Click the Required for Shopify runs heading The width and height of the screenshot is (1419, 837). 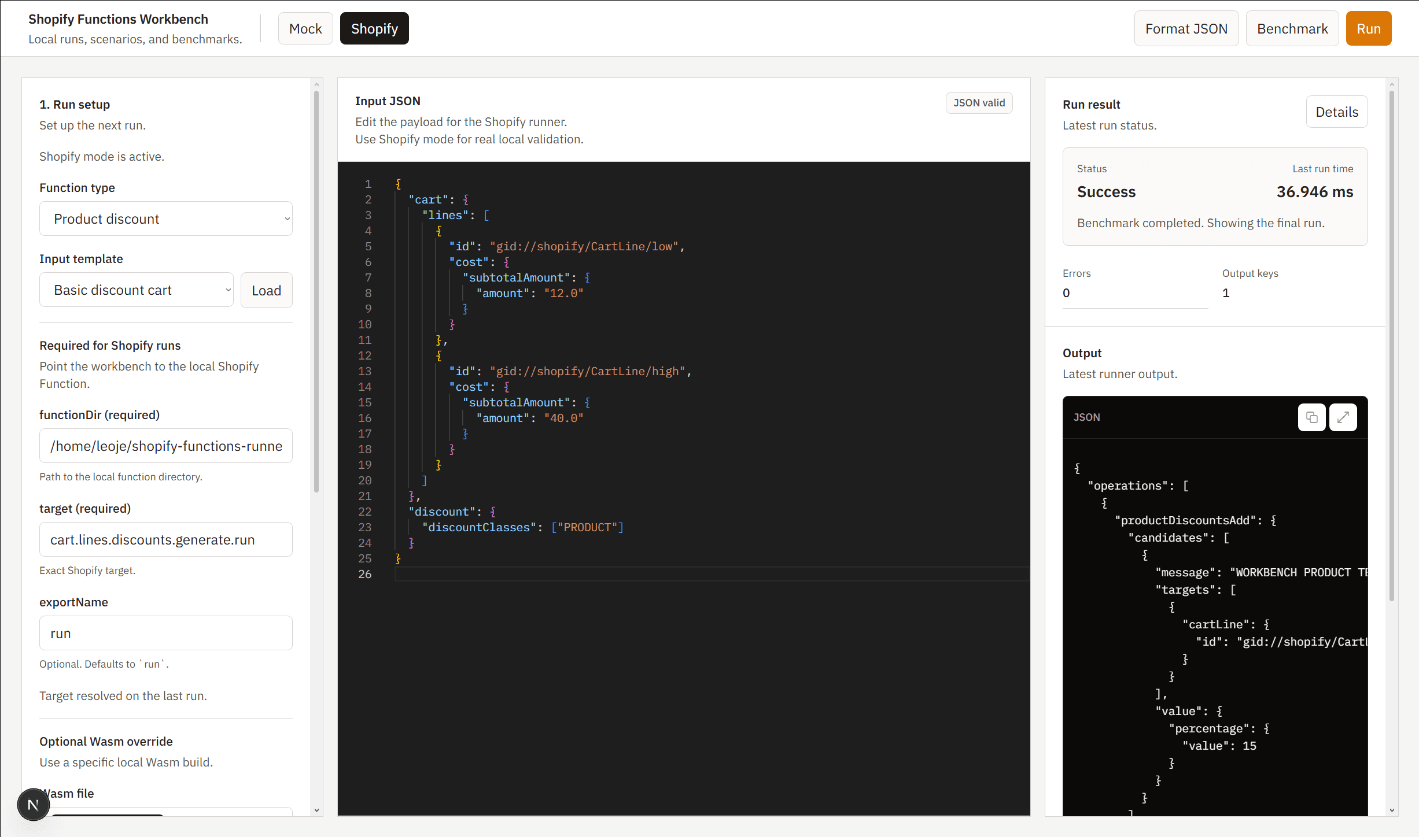tap(110, 346)
